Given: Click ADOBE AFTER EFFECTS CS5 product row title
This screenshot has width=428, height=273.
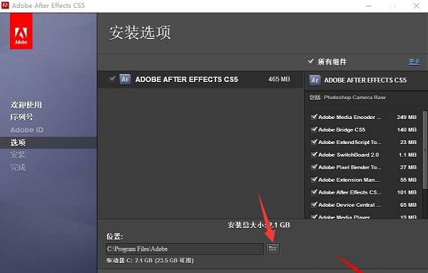Looking at the screenshot, I should [187, 79].
